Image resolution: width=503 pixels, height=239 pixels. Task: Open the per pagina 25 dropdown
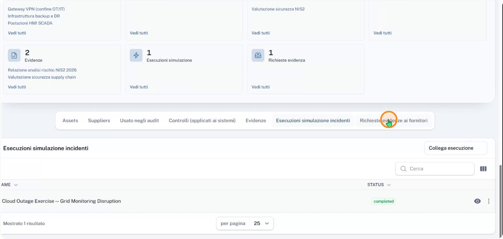click(x=262, y=223)
